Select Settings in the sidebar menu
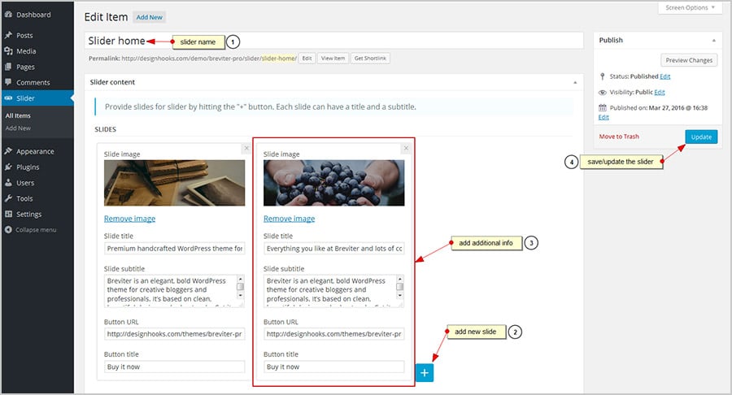The width and height of the screenshot is (732, 395). point(28,215)
